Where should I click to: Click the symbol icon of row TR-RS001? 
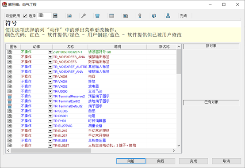click(x=10, y=116)
